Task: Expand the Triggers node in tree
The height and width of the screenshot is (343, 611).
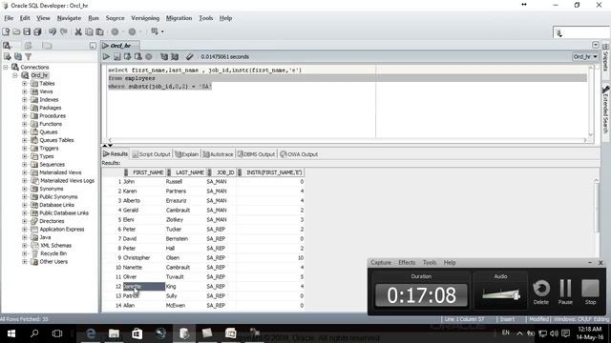Action: [24, 149]
